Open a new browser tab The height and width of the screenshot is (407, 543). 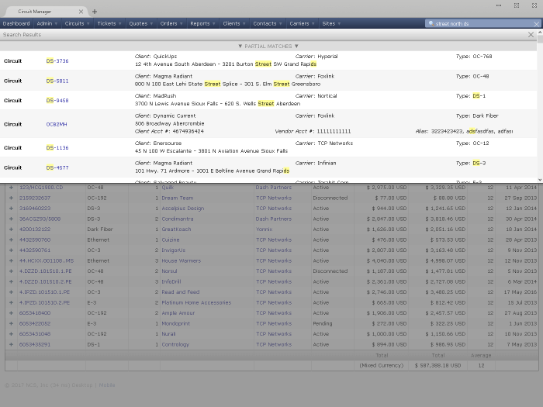point(95,12)
